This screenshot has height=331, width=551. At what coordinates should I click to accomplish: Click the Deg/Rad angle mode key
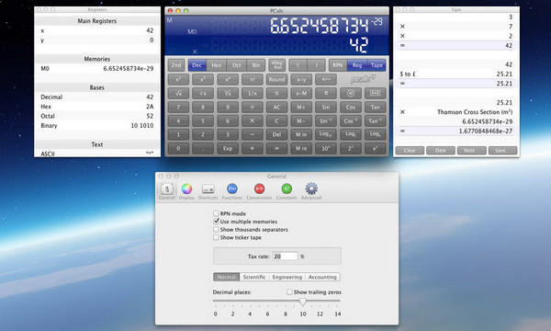(x=277, y=65)
